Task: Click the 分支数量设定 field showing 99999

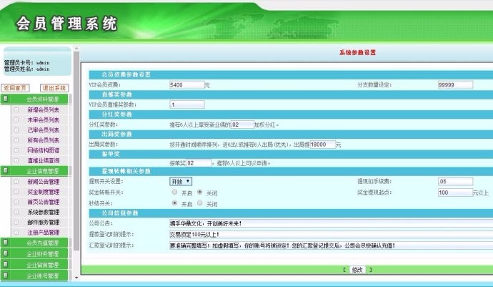Action: (455, 84)
